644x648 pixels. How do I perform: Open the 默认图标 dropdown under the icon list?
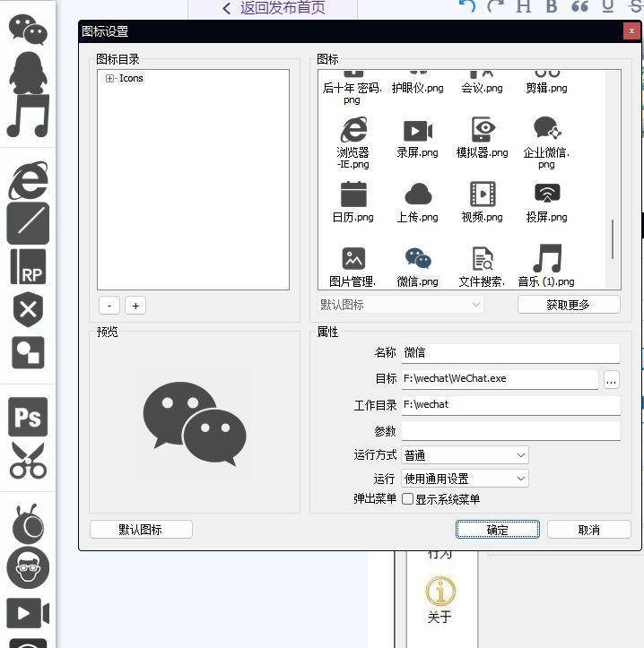click(400, 305)
